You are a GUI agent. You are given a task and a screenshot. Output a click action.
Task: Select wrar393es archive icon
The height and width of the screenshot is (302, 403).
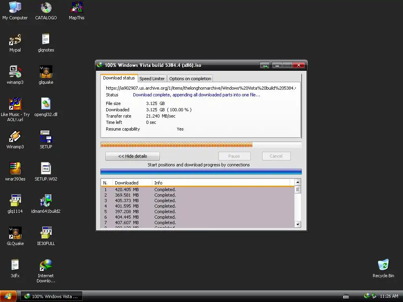(x=15, y=172)
